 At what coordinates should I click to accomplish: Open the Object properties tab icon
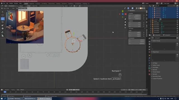click(x=149, y=56)
